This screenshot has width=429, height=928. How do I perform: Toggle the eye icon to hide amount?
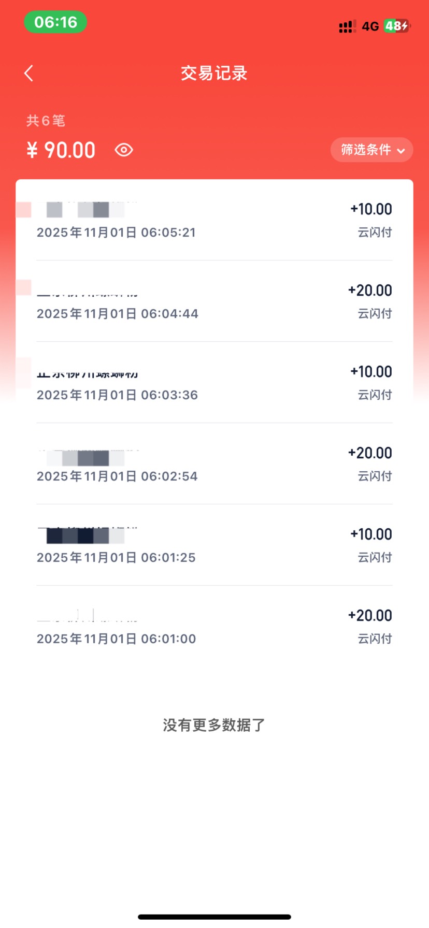124,150
